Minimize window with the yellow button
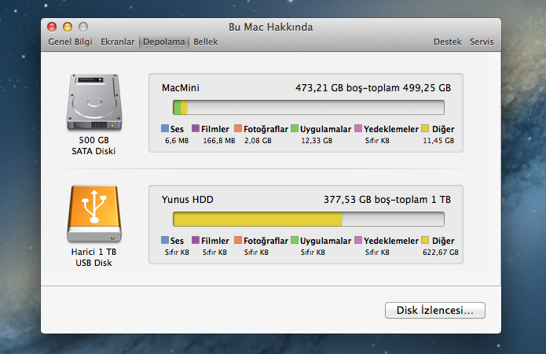Viewport: 546px width, 354px height. click(x=68, y=27)
